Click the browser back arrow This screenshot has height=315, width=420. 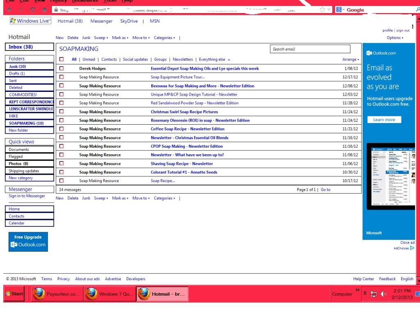click(x=9, y=10)
